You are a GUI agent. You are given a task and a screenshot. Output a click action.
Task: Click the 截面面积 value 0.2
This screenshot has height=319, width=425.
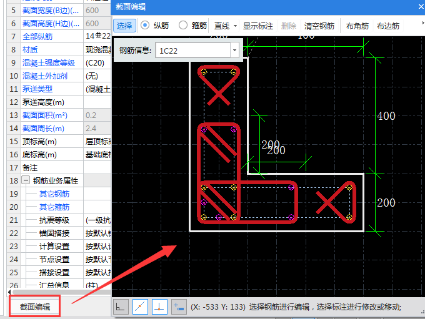tap(91, 115)
